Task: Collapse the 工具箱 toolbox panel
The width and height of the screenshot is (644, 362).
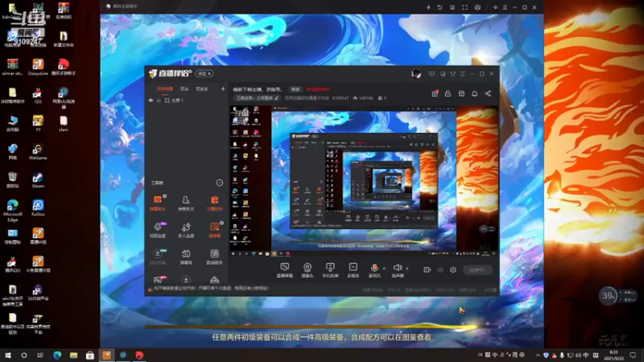Action: click(220, 183)
